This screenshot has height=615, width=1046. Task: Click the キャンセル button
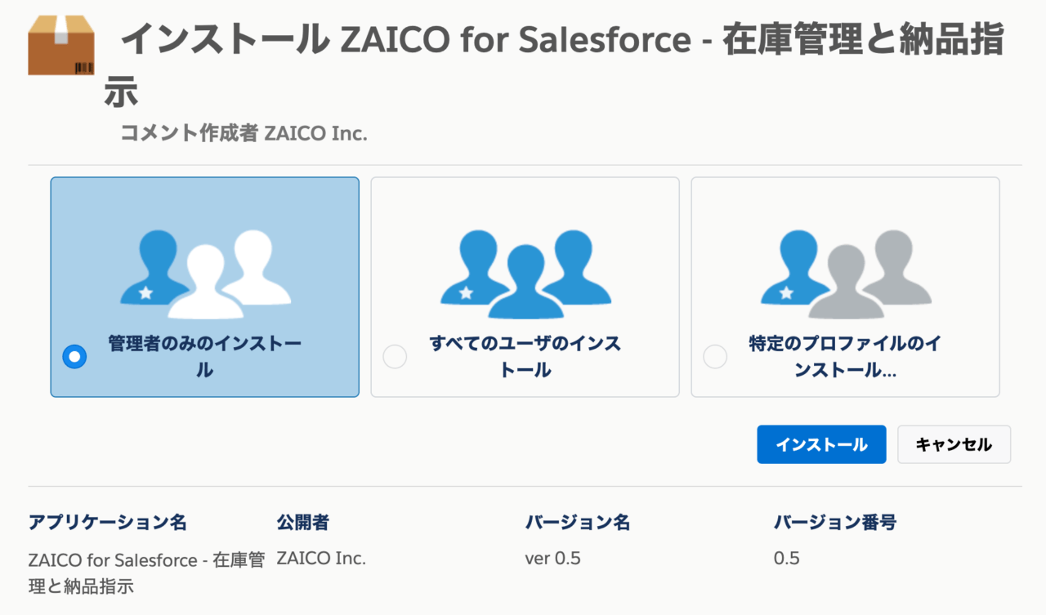point(954,444)
